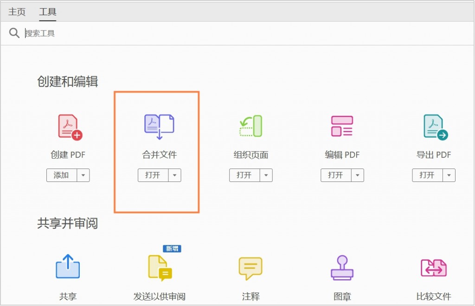Image resolution: width=475 pixels, height=306 pixels.
Task: Open the 比较文件 compare icon
Action: point(433,267)
